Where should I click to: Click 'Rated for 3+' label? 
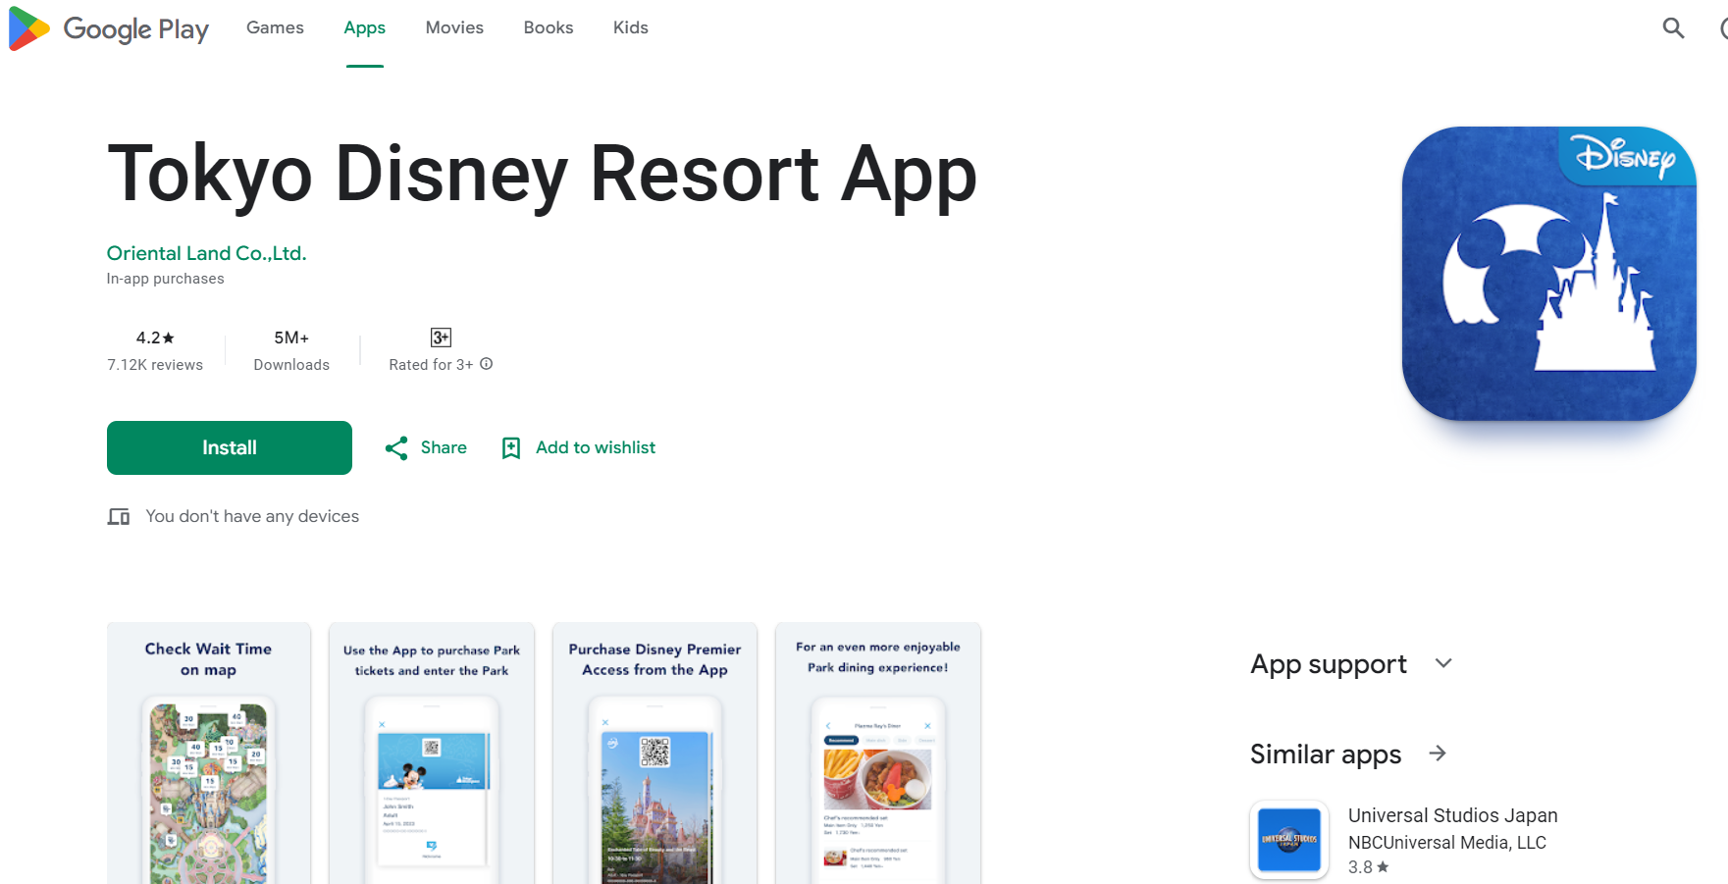[431, 365]
